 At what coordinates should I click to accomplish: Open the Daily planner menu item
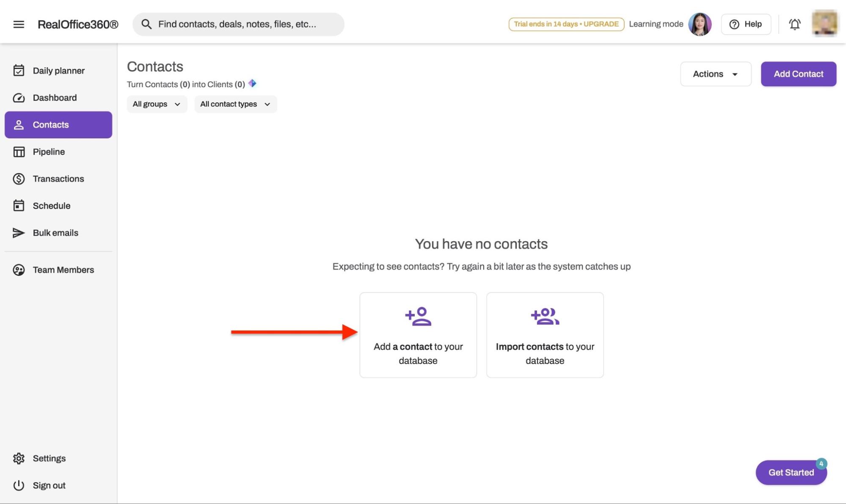[58, 71]
